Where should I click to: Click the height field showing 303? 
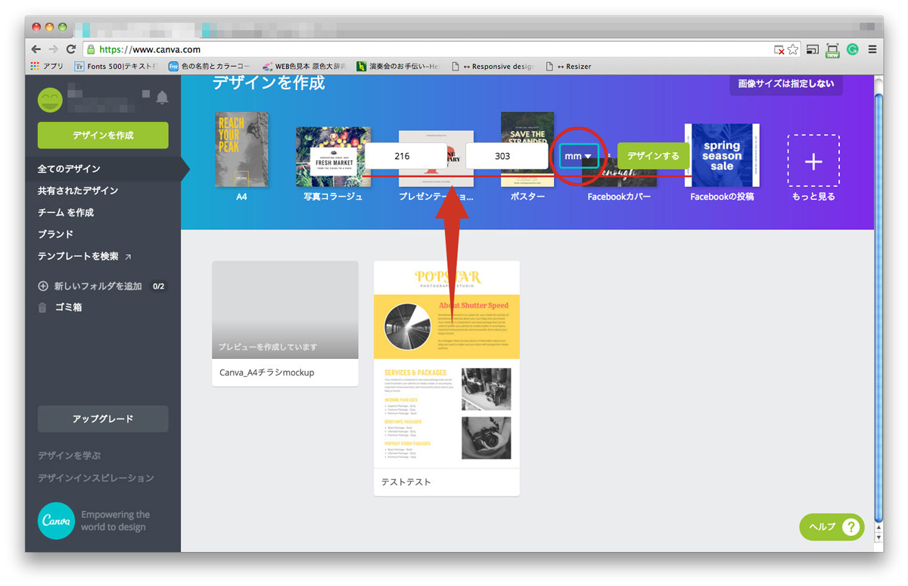506,156
